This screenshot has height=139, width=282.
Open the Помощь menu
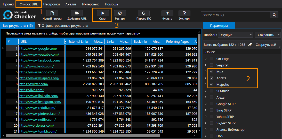tap(111, 4)
